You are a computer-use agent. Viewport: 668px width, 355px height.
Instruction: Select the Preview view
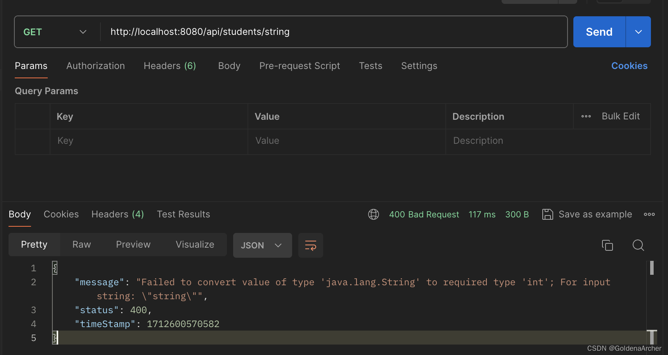[133, 245]
